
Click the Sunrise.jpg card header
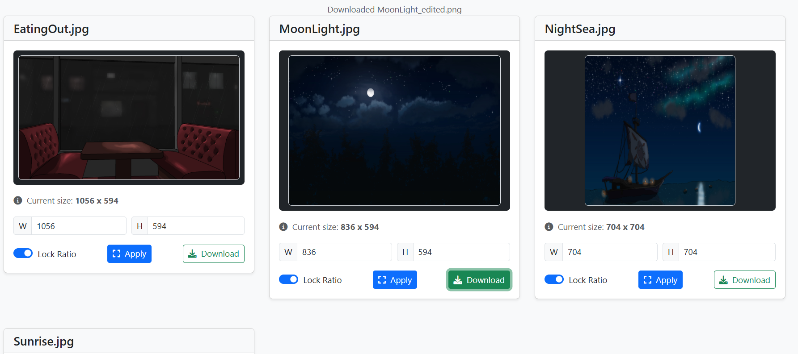click(129, 341)
